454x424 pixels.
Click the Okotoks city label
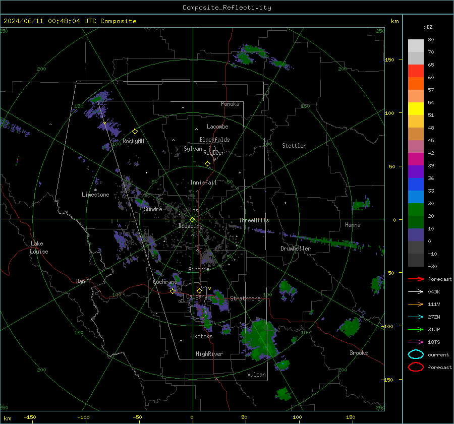[x=202, y=336]
